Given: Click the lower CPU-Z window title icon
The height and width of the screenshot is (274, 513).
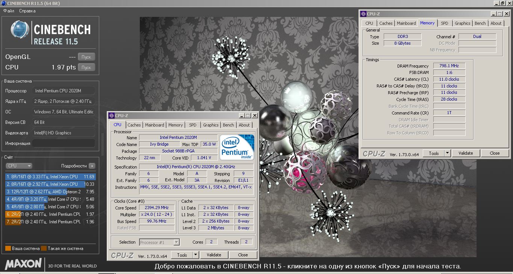Looking at the screenshot, I should (x=111, y=116).
